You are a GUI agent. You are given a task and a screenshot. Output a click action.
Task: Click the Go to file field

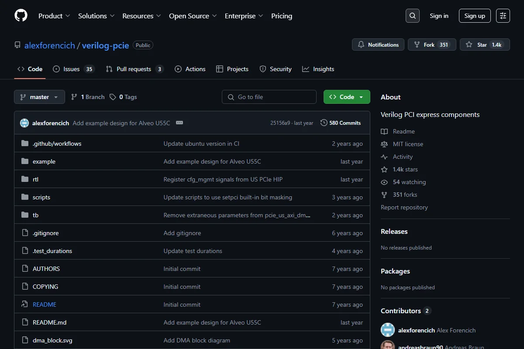point(269,97)
